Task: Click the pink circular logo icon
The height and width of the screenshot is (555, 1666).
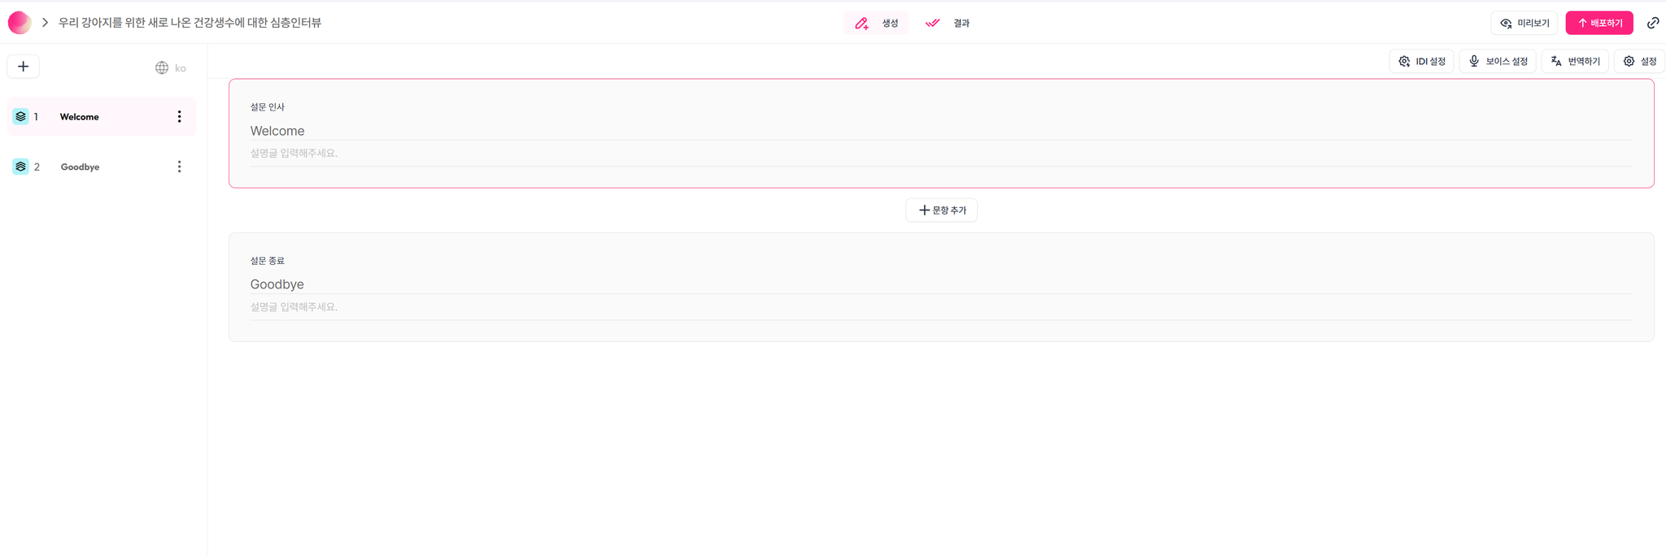Action: (x=20, y=23)
